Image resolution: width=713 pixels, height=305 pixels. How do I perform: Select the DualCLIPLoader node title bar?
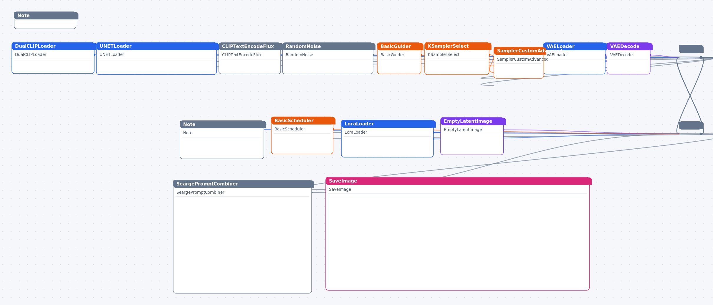[x=54, y=46]
